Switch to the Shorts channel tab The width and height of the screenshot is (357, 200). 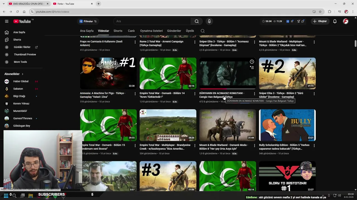pyautogui.click(x=118, y=31)
